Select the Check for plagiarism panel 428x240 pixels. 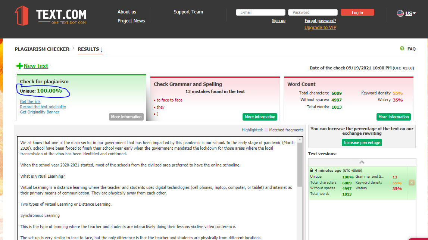[x=81, y=98]
